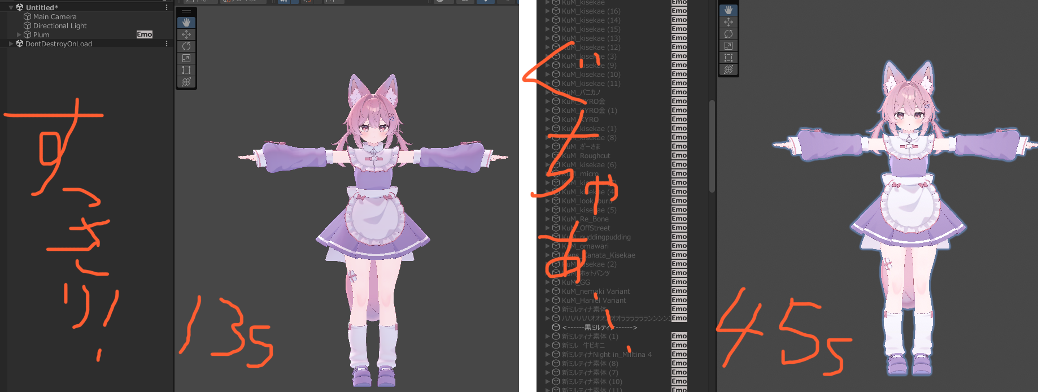
Task: Select the Move tool in left scene
Action: click(x=186, y=34)
